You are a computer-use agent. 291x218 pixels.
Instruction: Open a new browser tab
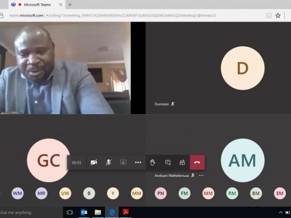point(70,5)
